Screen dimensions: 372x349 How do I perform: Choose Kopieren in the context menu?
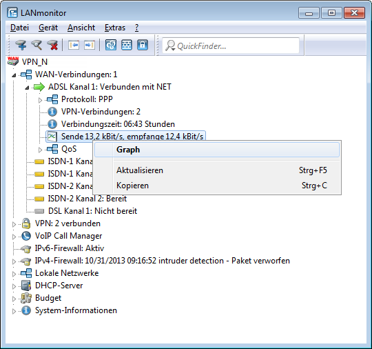(x=217, y=186)
